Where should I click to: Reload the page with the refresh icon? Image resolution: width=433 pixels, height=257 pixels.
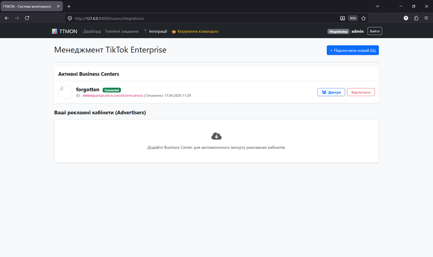(x=27, y=18)
